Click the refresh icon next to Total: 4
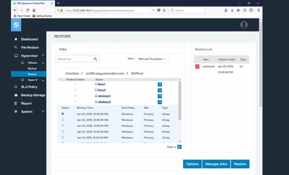This screenshot has width=289, height=175. (179, 147)
